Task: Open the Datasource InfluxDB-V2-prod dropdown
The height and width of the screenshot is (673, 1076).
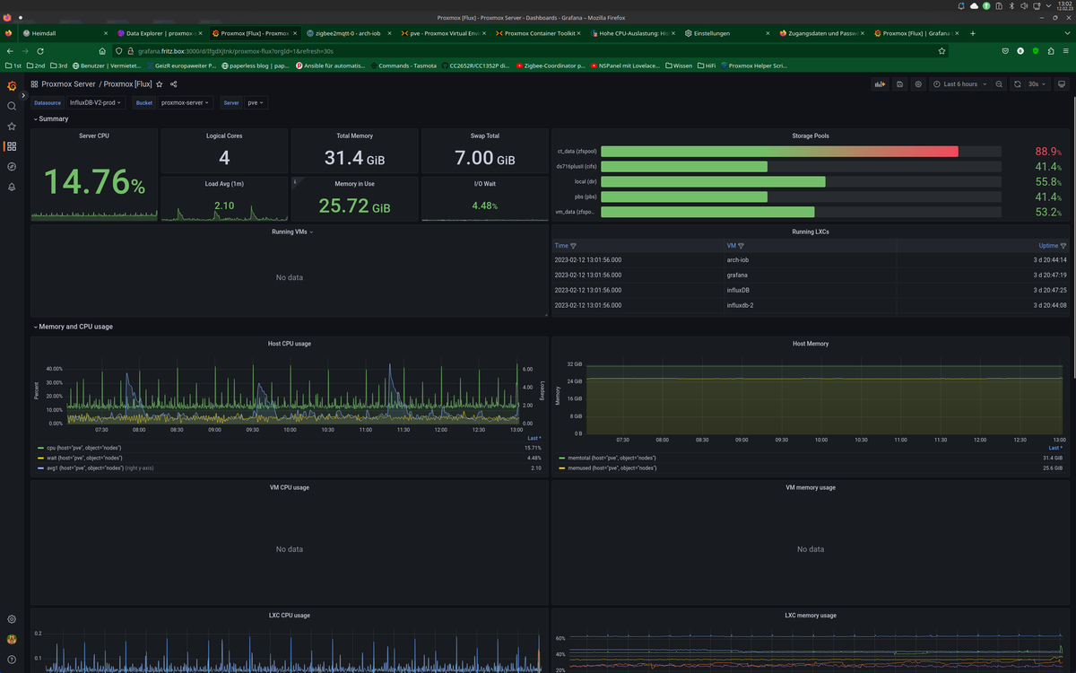Action: (x=95, y=103)
